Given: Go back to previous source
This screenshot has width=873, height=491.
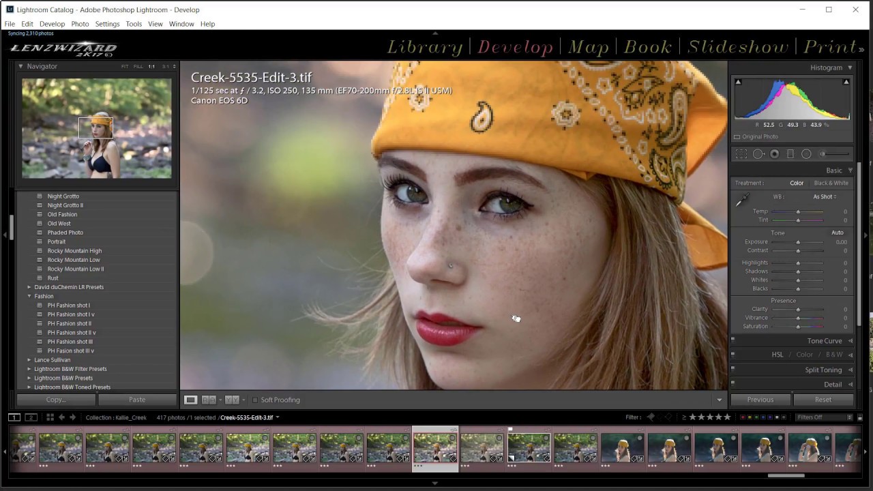Looking at the screenshot, I should click(x=61, y=417).
